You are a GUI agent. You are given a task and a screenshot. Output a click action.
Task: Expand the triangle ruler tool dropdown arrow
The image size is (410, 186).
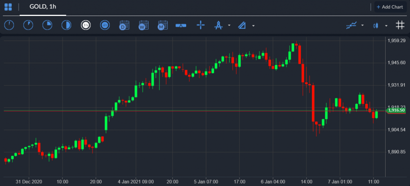coord(253,26)
